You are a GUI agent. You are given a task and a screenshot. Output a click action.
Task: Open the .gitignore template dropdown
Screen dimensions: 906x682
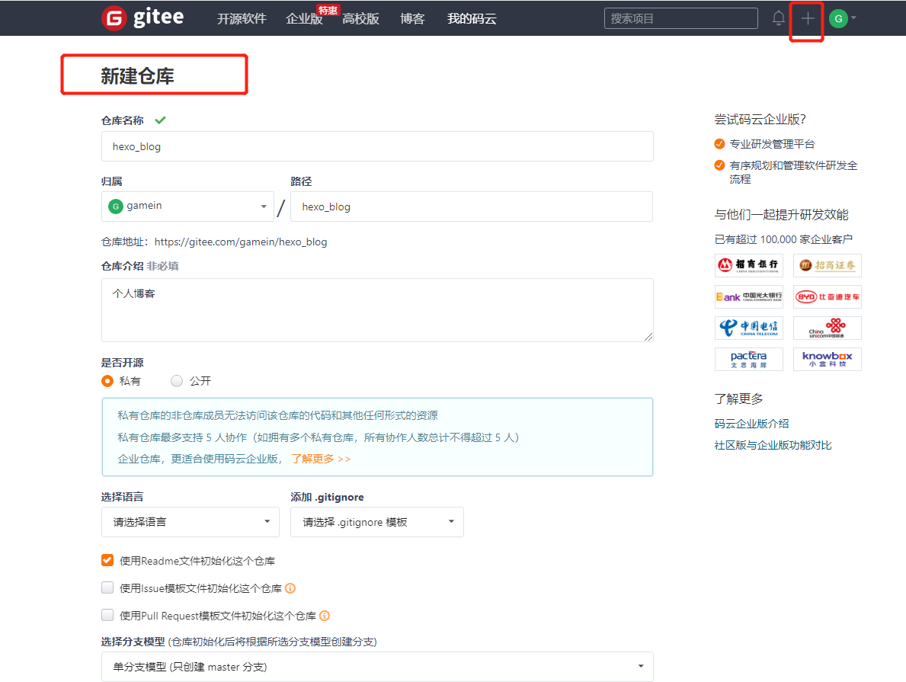click(x=376, y=522)
